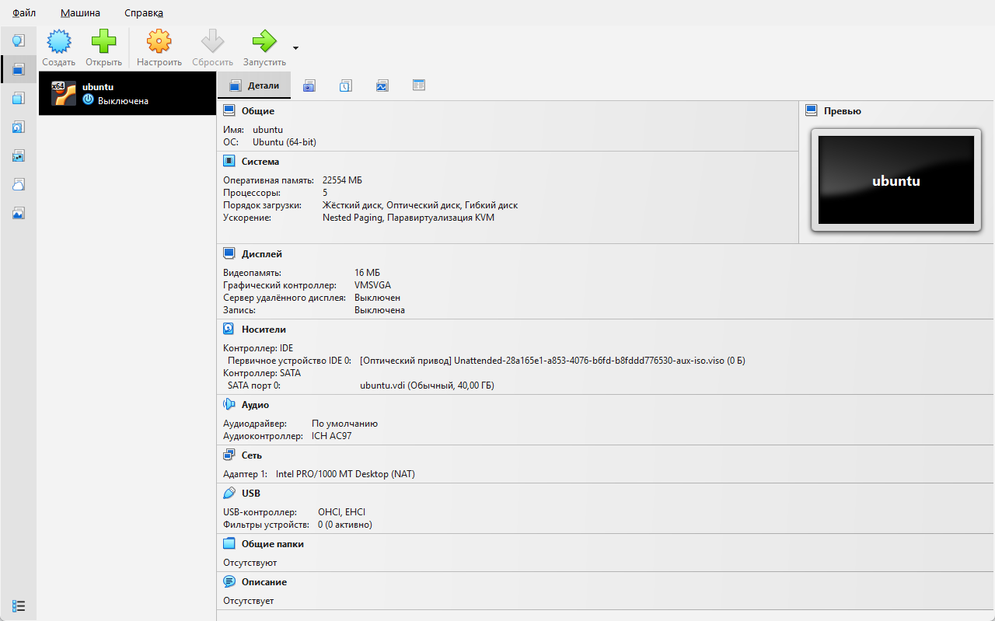
Task: Switch to the Logs tab (clock document icon)
Action: click(345, 85)
